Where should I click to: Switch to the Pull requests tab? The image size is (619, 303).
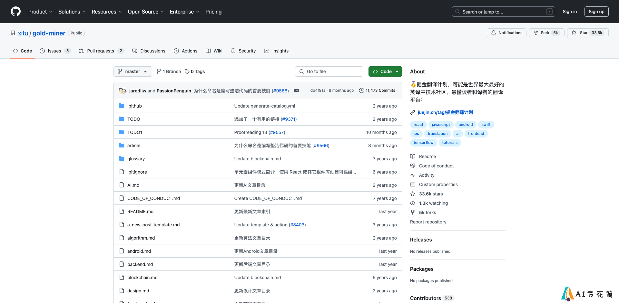[101, 51]
